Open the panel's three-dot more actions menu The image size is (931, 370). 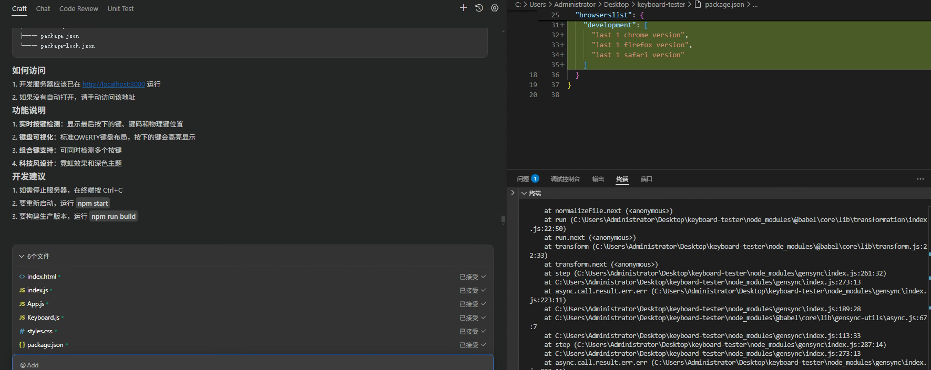tap(920, 179)
